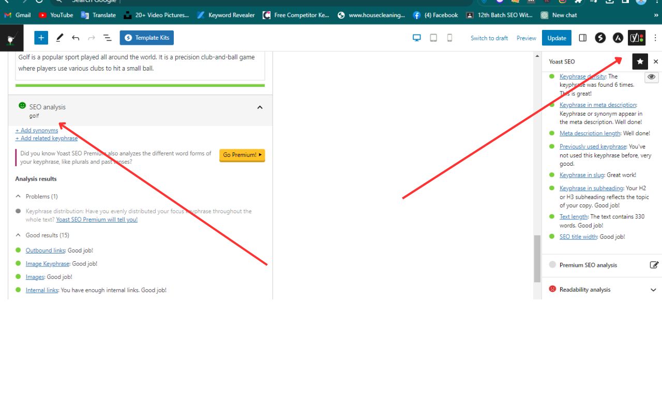This screenshot has width=662, height=397.
Task: Toggle the star pin on the Yoast panel
Action: click(x=640, y=61)
